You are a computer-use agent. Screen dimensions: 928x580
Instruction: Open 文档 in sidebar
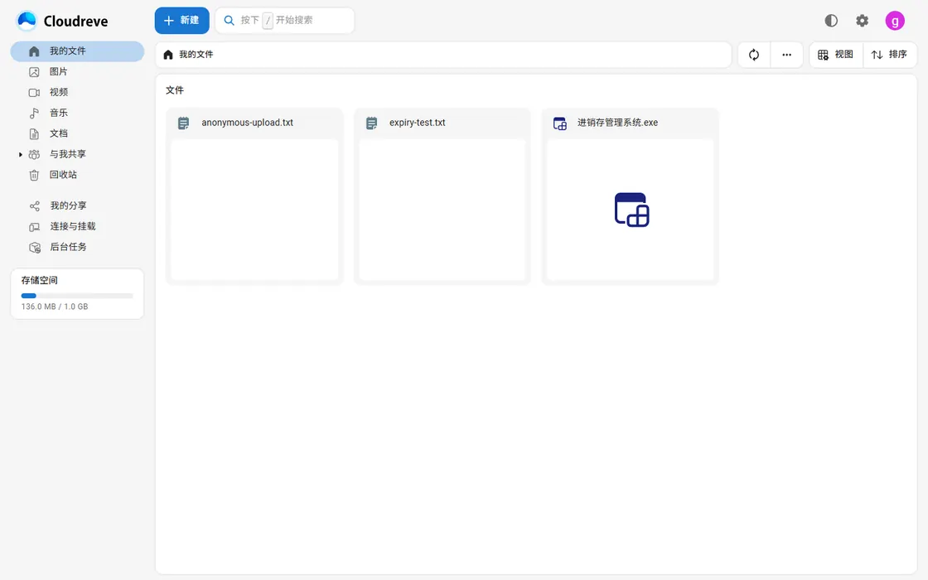tap(78, 133)
